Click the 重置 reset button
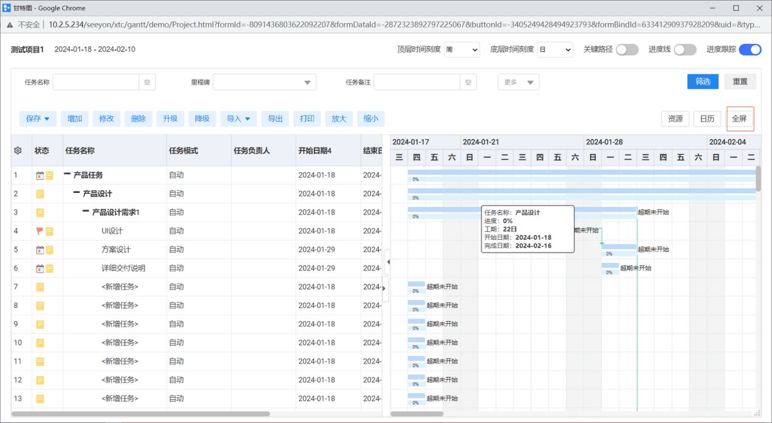Screen dimensions: 772x423 pyautogui.click(x=740, y=82)
